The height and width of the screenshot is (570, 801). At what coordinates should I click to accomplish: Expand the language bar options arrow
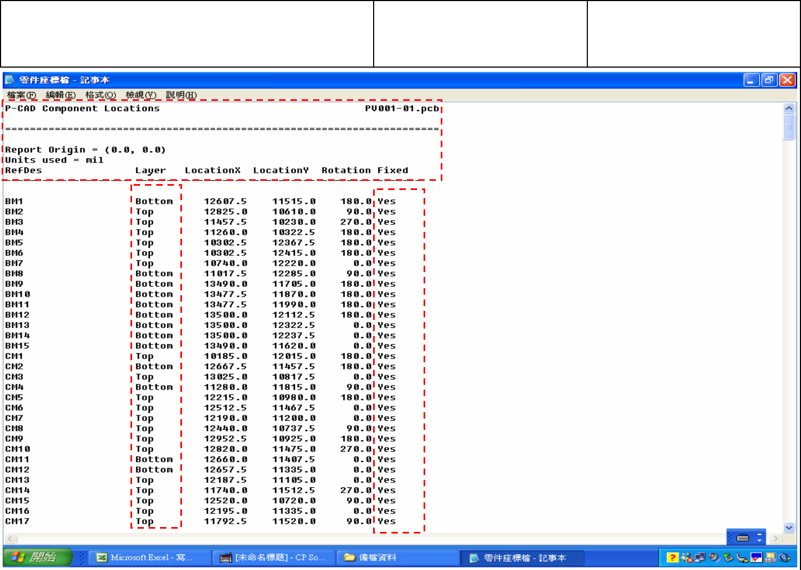760,540
